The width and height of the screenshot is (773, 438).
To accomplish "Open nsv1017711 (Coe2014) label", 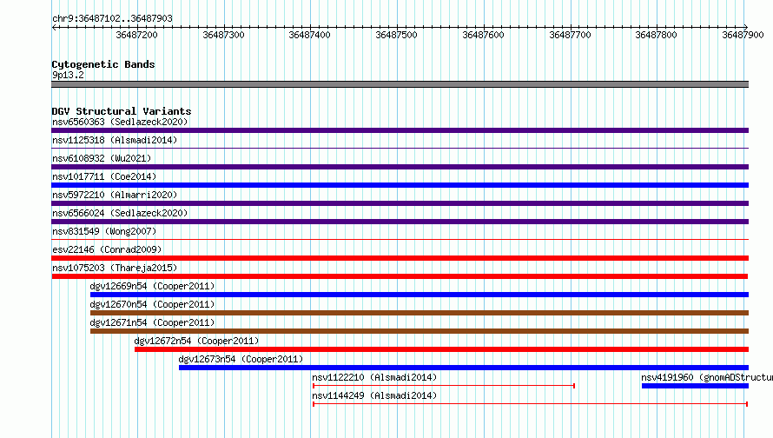I will point(104,176).
